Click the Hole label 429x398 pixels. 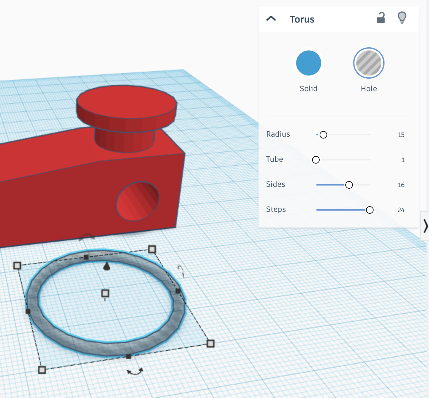click(369, 89)
